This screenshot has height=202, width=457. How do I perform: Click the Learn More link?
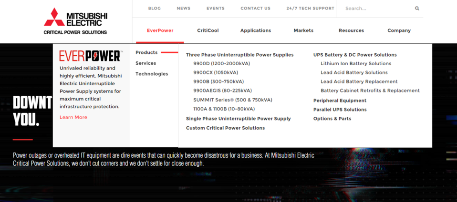[x=73, y=117]
